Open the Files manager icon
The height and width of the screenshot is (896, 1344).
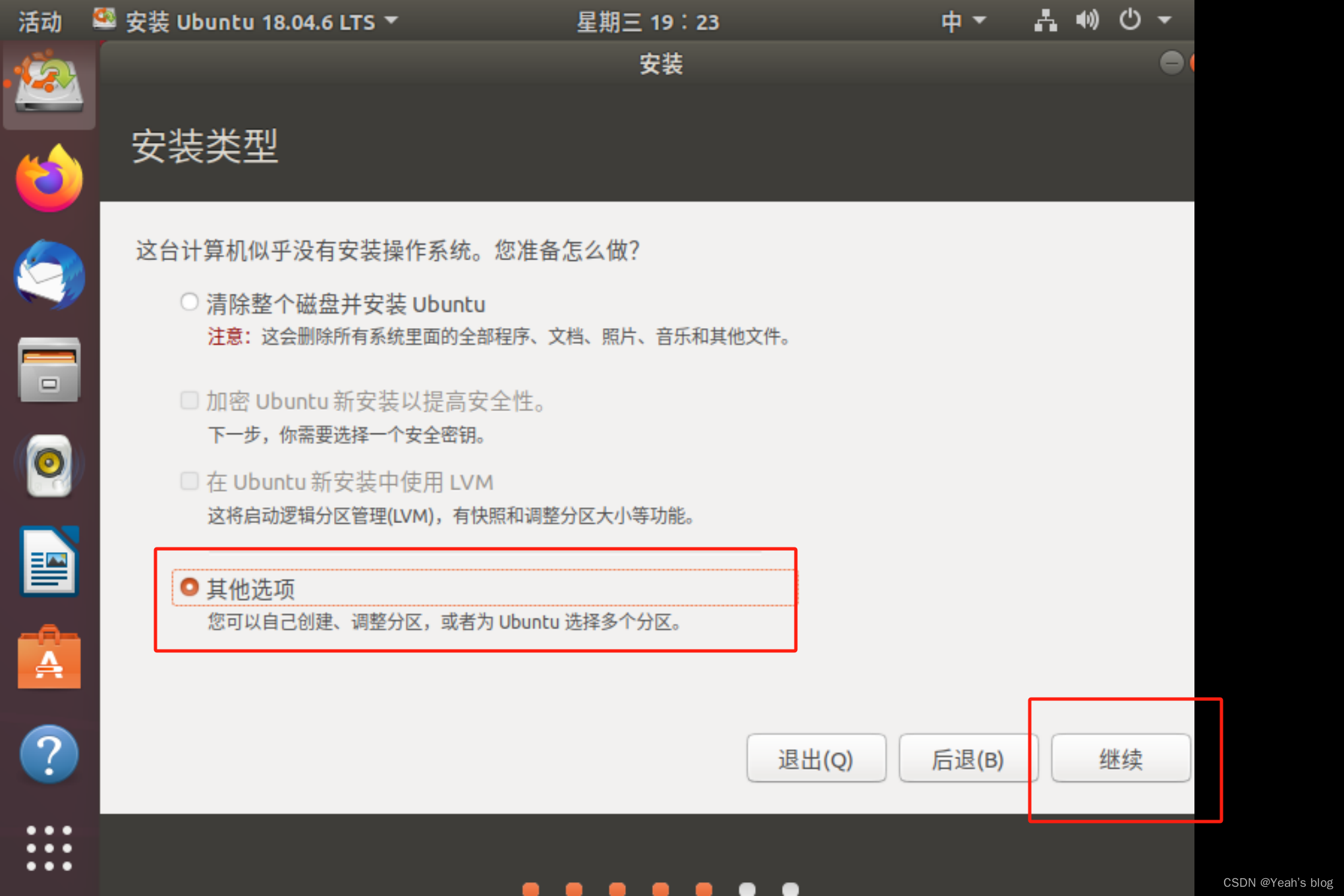[x=49, y=370]
